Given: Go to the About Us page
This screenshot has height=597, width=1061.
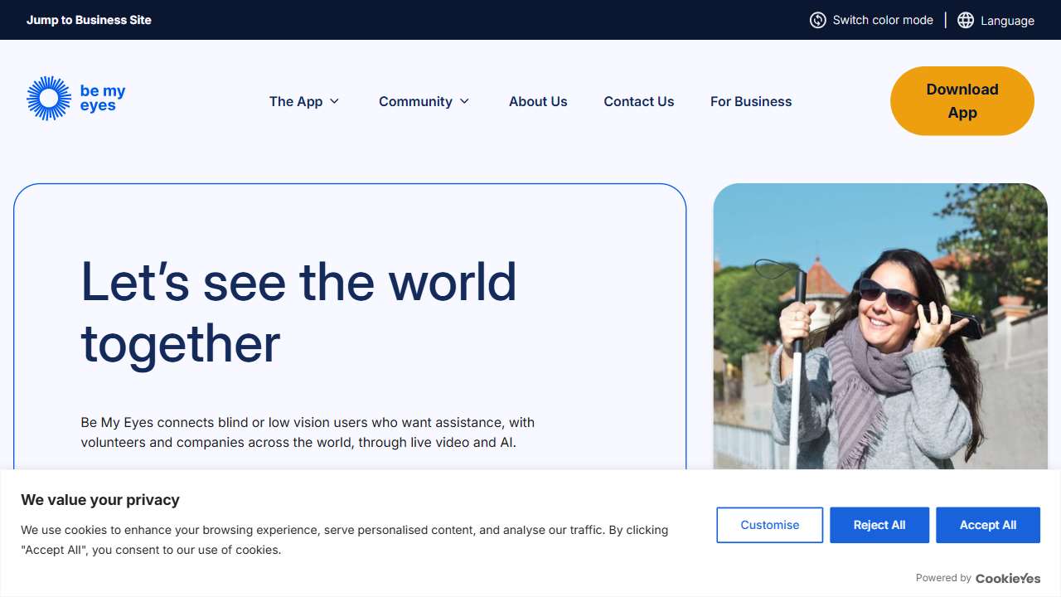Looking at the screenshot, I should click(x=538, y=101).
